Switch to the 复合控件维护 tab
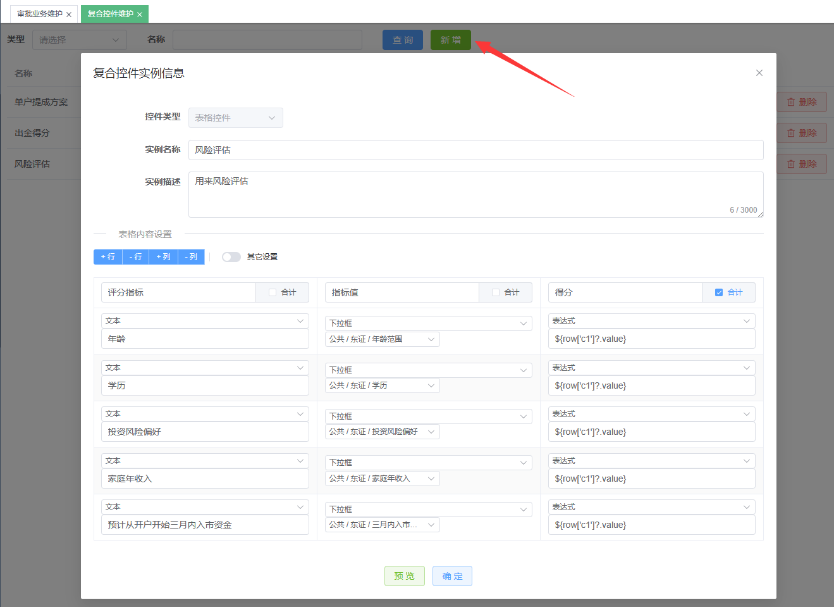Image resolution: width=834 pixels, height=607 pixels. (110, 14)
